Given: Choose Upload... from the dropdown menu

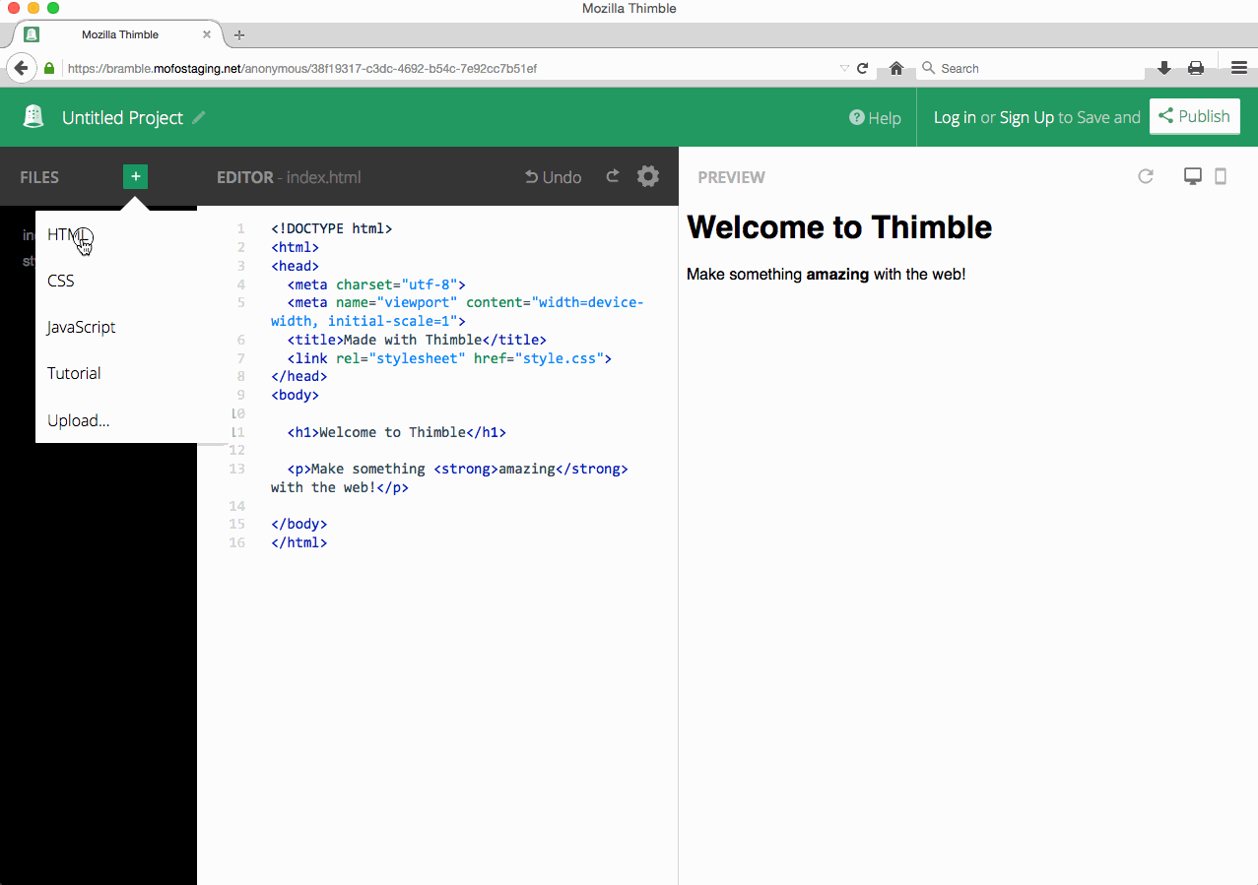Looking at the screenshot, I should (78, 420).
